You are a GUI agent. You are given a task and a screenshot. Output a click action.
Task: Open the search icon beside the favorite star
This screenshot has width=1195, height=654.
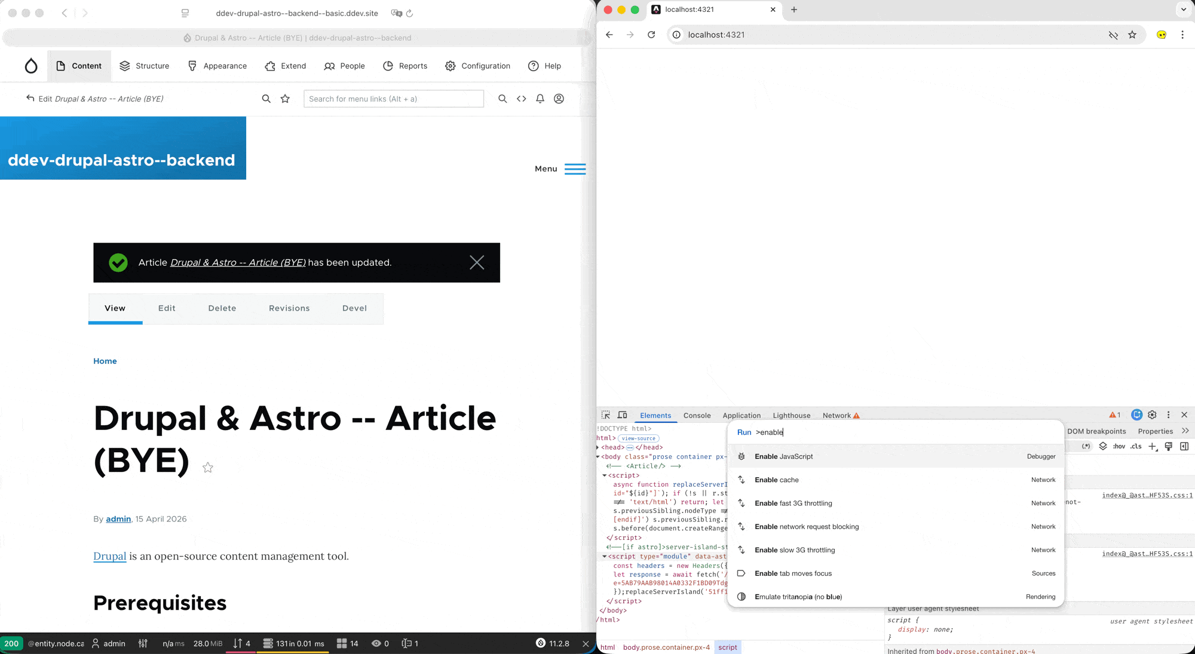tap(266, 99)
